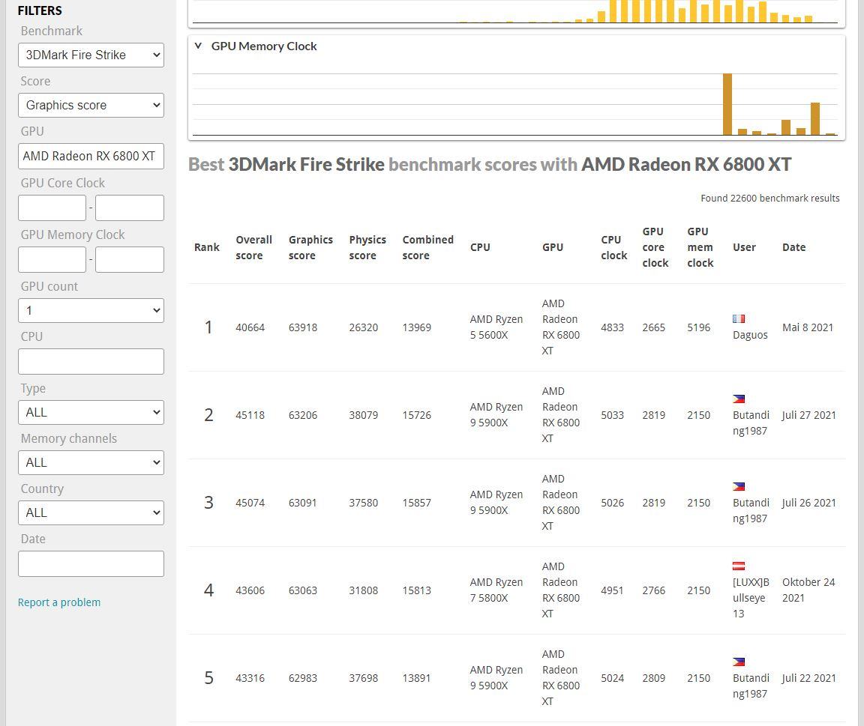Click the GPU field with AMD Radeon RX 6800 XT
The image size is (864, 726).
click(x=91, y=157)
